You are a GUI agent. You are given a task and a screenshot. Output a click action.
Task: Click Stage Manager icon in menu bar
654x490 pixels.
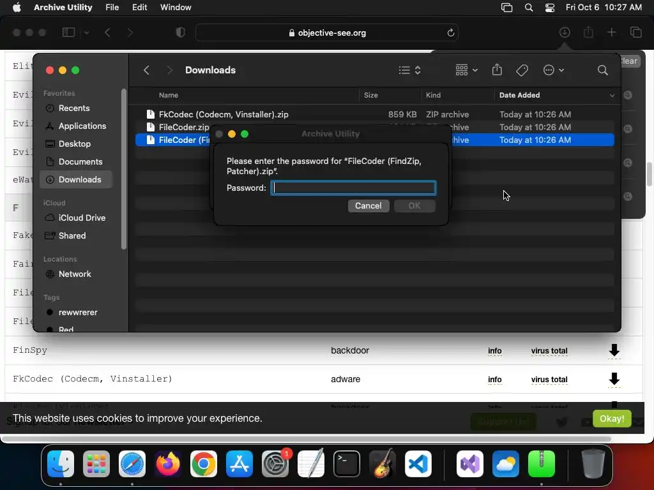[x=506, y=8]
